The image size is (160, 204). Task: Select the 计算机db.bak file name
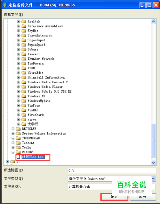[x=33, y=157]
